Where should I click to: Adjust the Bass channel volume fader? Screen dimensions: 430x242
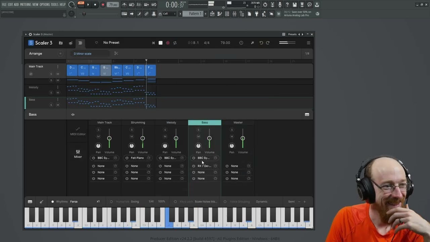click(x=209, y=138)
